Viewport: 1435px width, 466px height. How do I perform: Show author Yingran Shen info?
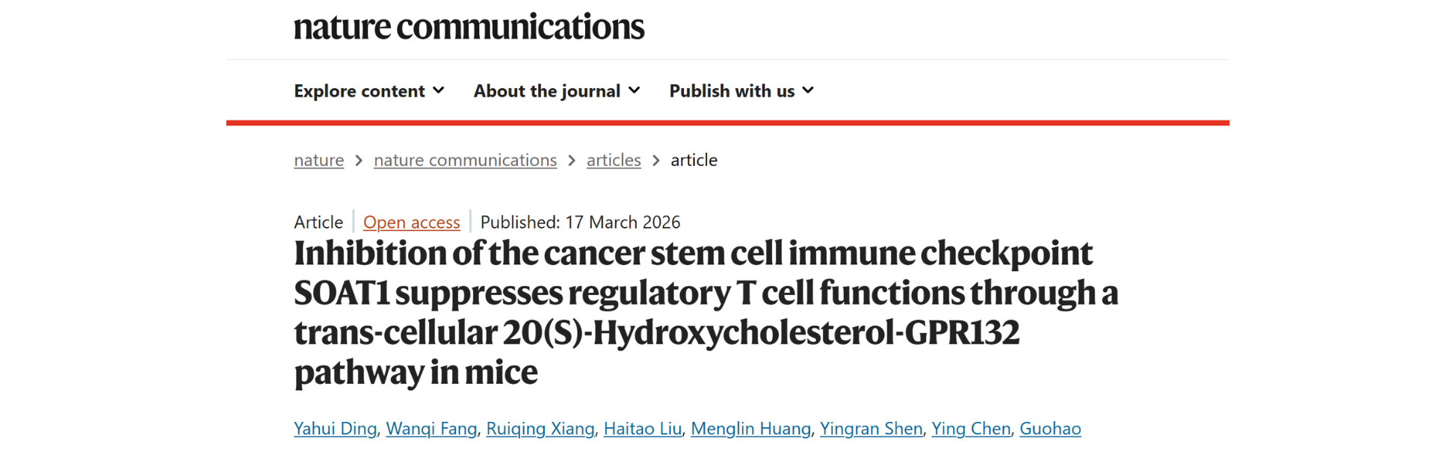871,429
